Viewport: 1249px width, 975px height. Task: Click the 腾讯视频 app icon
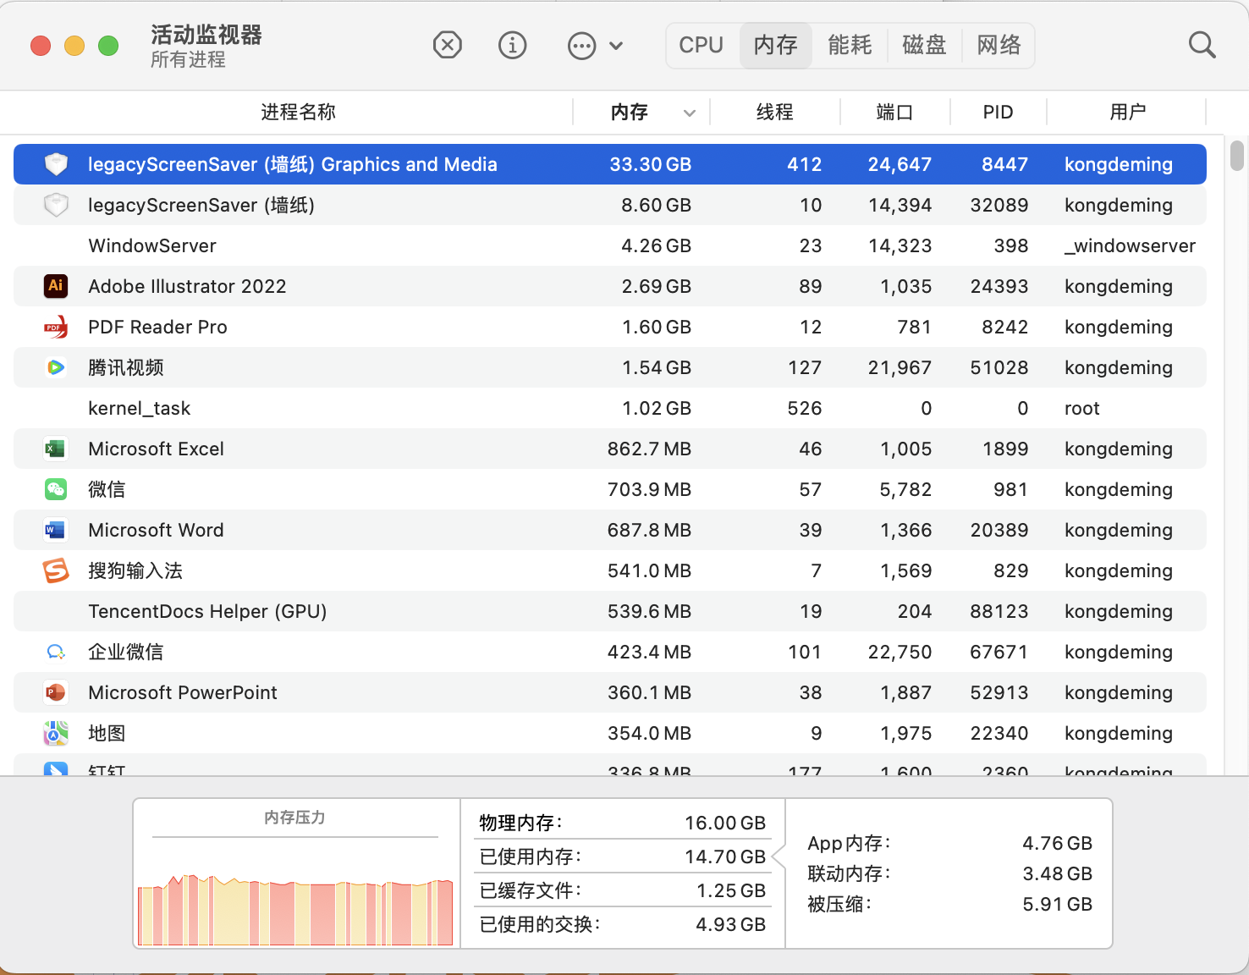click(x=56, y=367)
